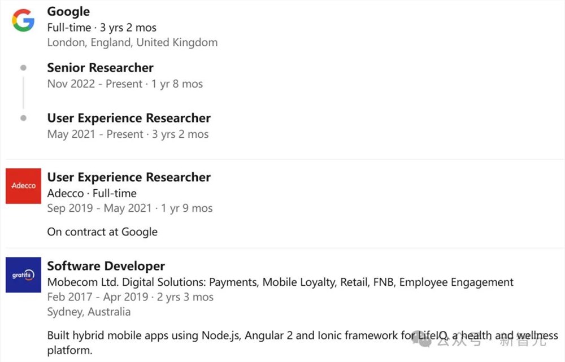Click the London, England, United Kingdom location

pos(132,42)
